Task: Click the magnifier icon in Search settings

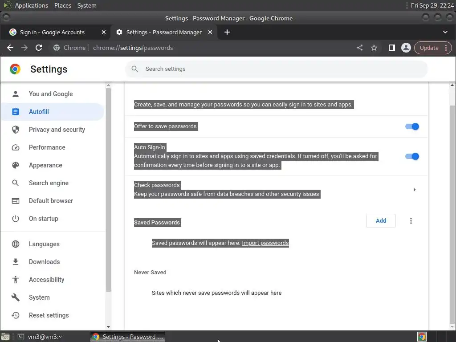Action: [134, 69]
